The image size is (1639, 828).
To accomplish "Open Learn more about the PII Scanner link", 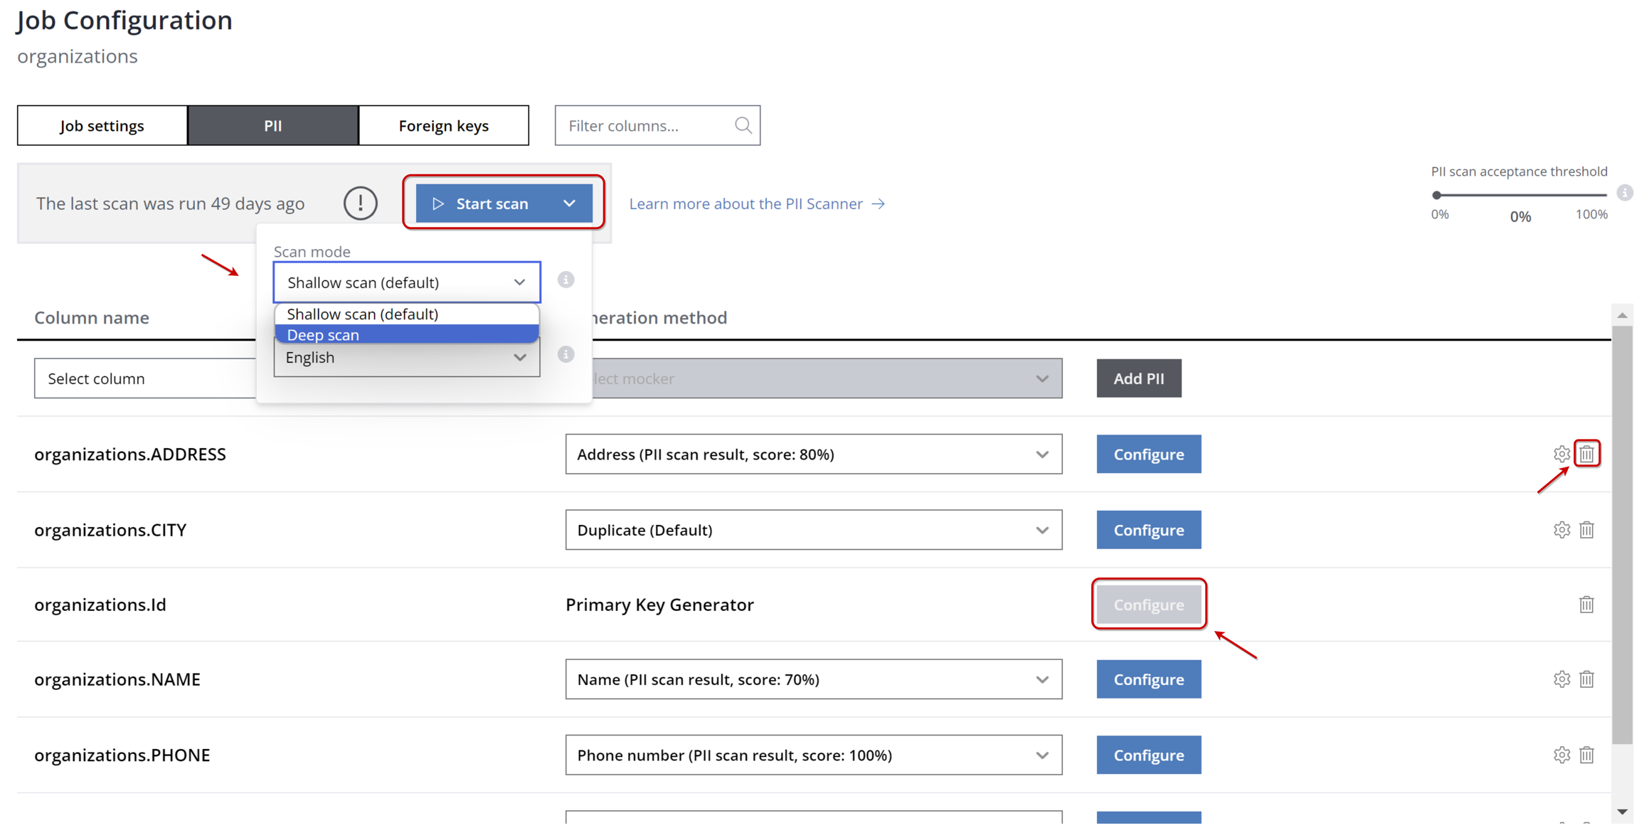I will point(756,204).
